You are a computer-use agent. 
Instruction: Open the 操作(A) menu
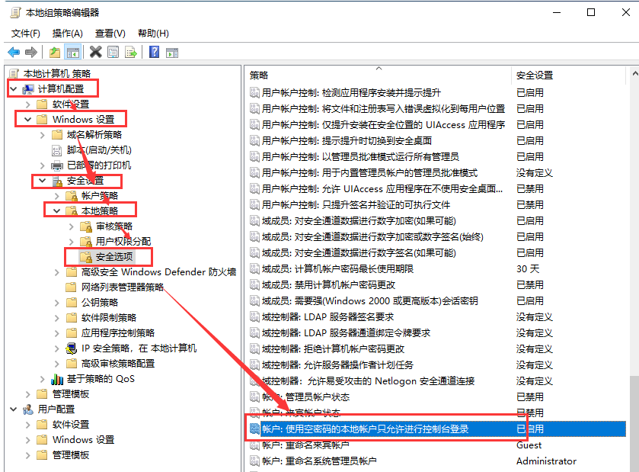pos(67,34)
